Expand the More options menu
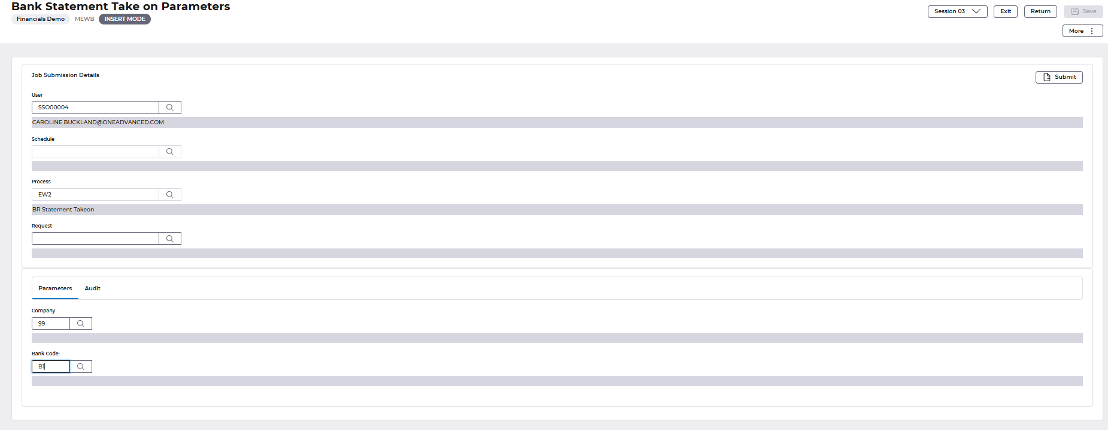 coord(1082,31)
